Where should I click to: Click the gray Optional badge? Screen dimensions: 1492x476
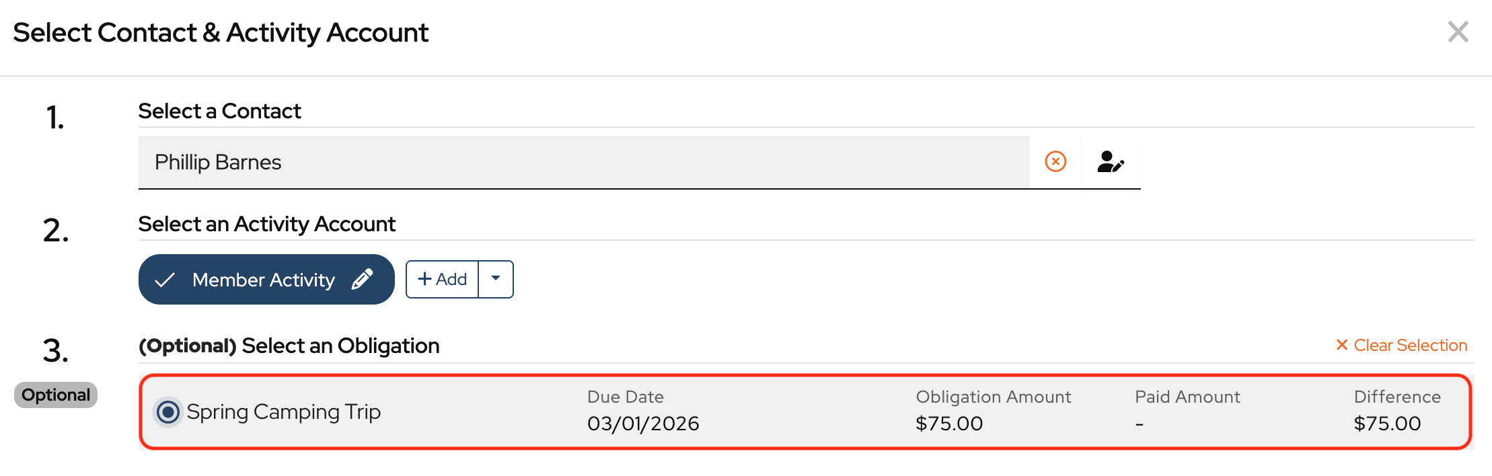[x=56, y=395]
